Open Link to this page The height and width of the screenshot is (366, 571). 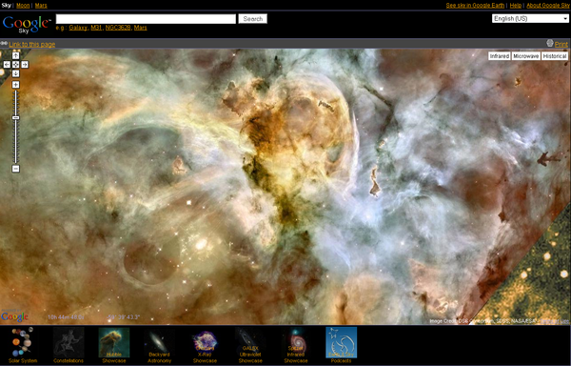(32, 45)
